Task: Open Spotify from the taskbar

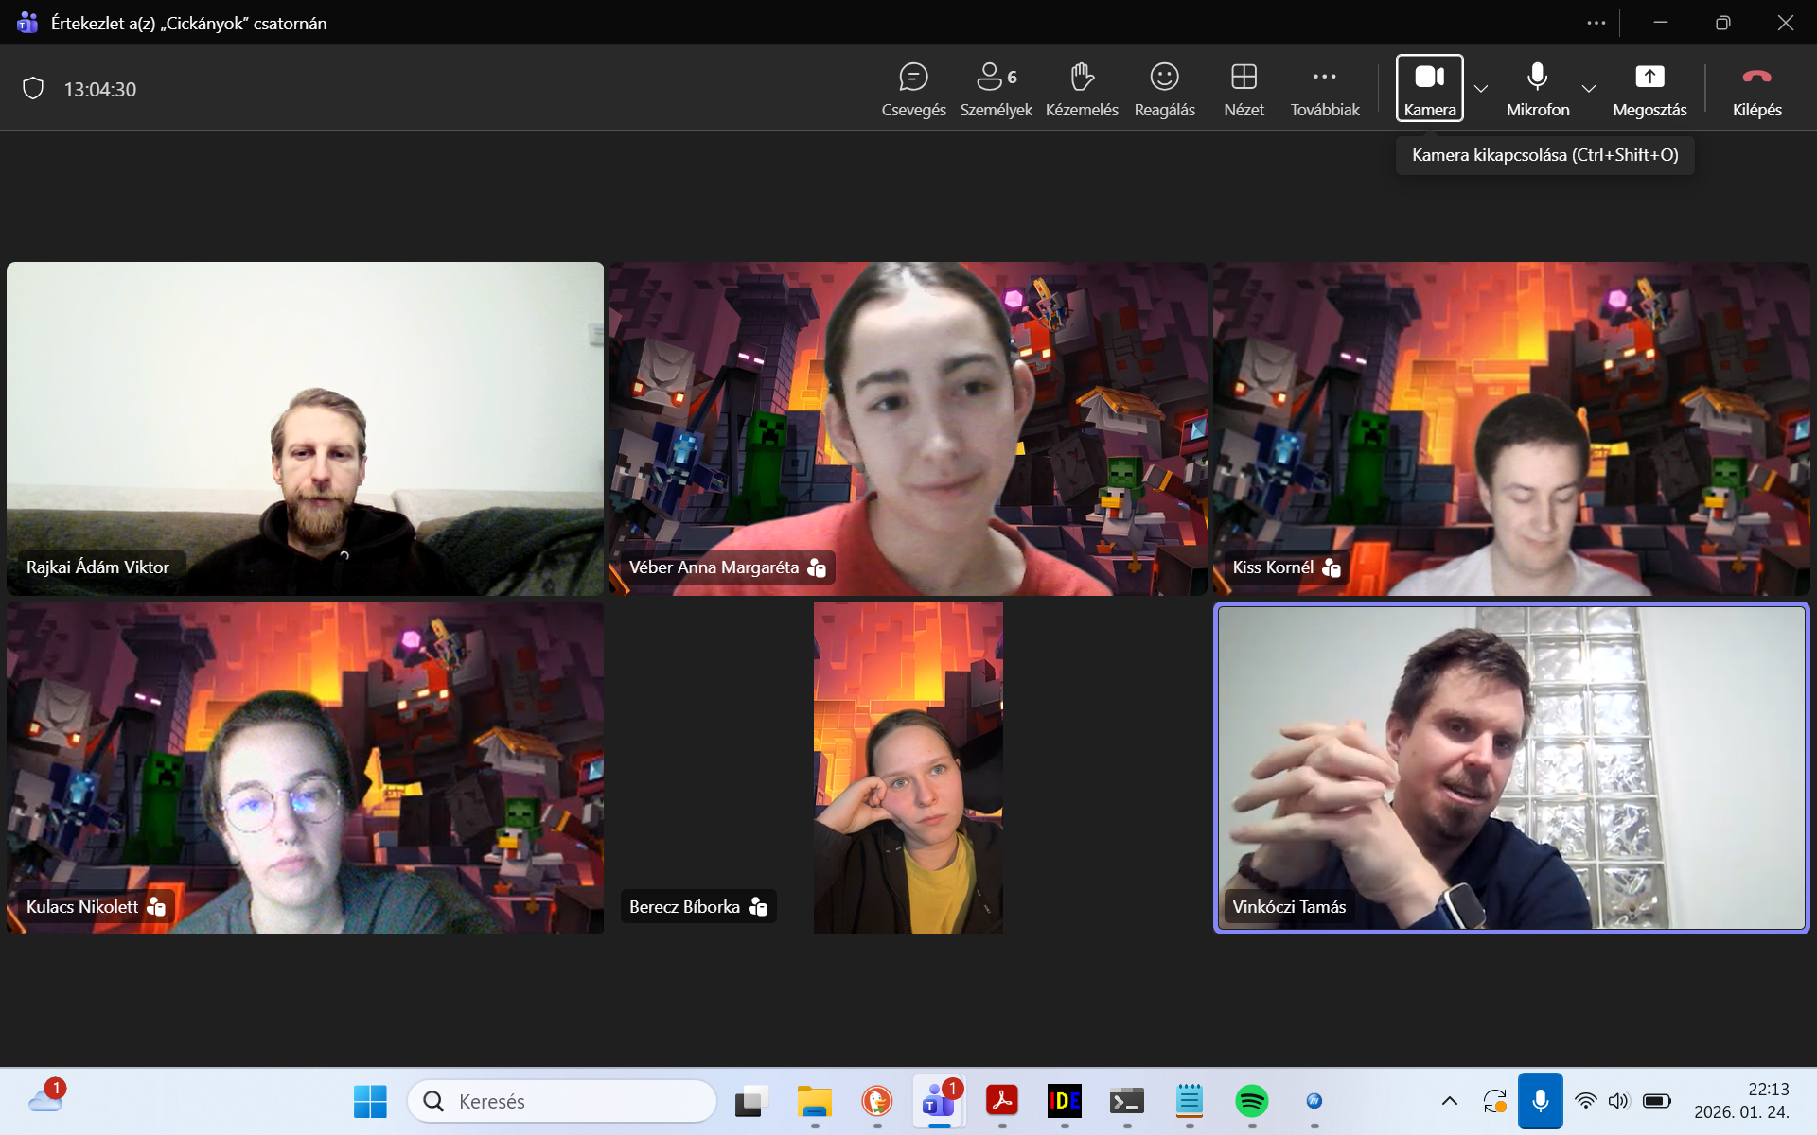Action: [1251, 1101]
